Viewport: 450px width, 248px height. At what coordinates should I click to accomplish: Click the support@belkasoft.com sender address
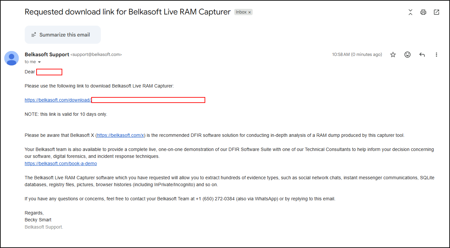point(96,55)
